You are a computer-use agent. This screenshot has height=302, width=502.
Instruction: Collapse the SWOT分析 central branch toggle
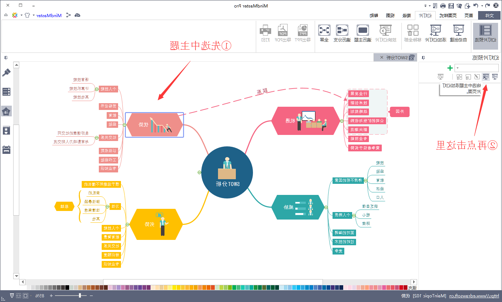click(x=199, y=172)
